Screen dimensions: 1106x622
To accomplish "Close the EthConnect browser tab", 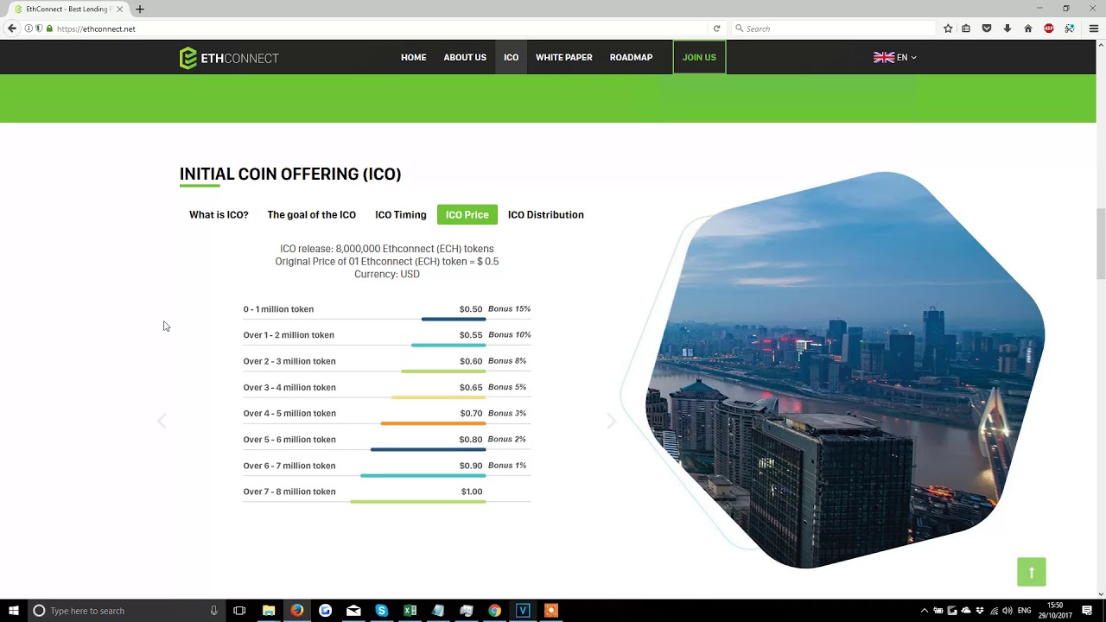I will click(120, 10).
